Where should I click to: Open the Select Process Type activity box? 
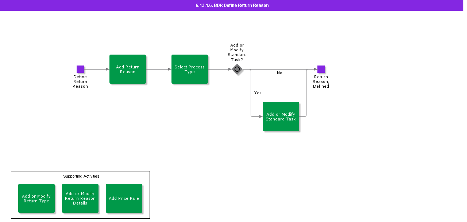pos(190,69)
